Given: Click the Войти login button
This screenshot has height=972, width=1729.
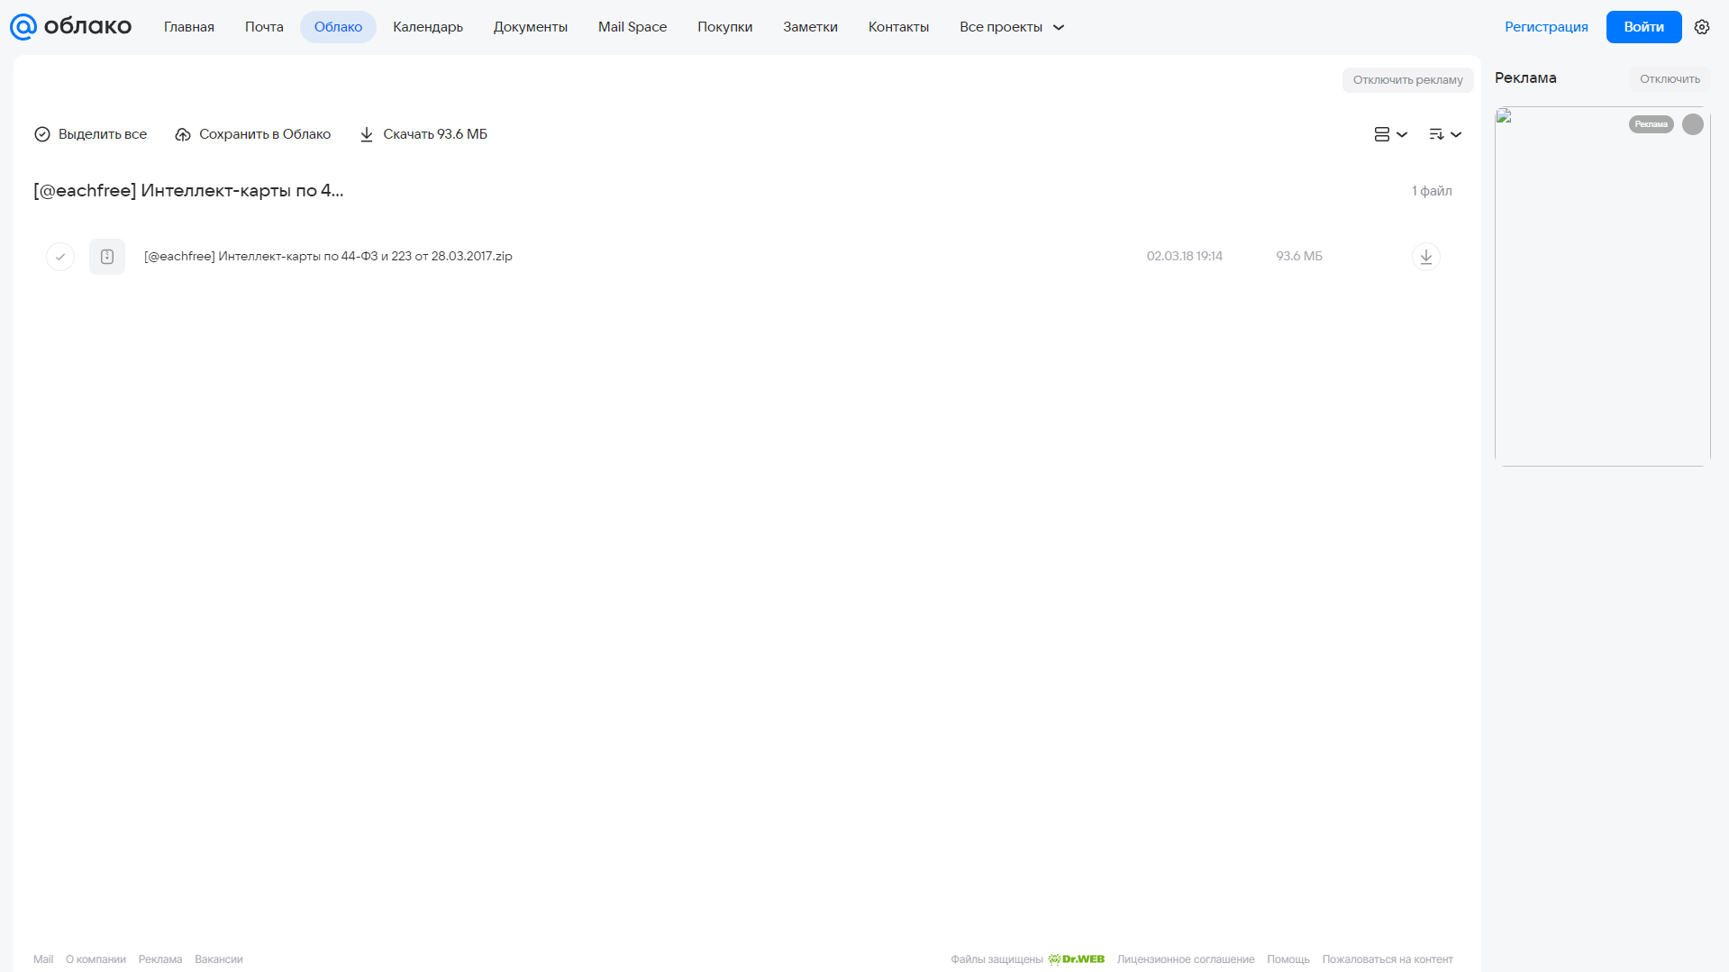Looking at the screenshot, I should tap(1643, 27).
